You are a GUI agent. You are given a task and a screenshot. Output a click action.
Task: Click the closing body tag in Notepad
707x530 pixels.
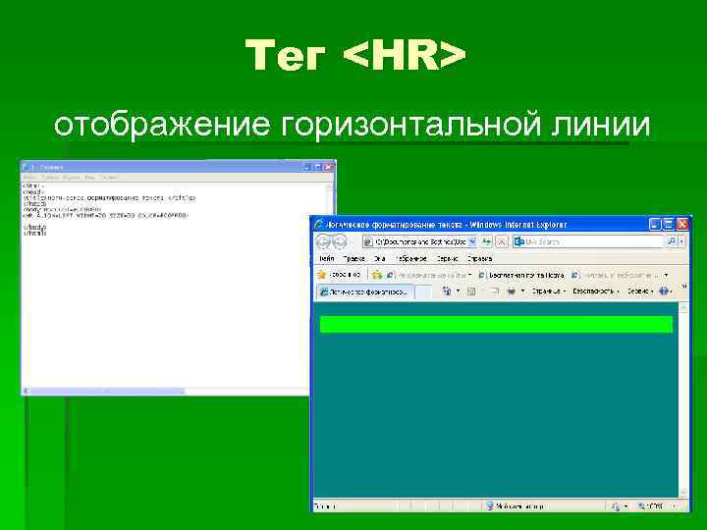pyautogui.click(x=34, y=227)
